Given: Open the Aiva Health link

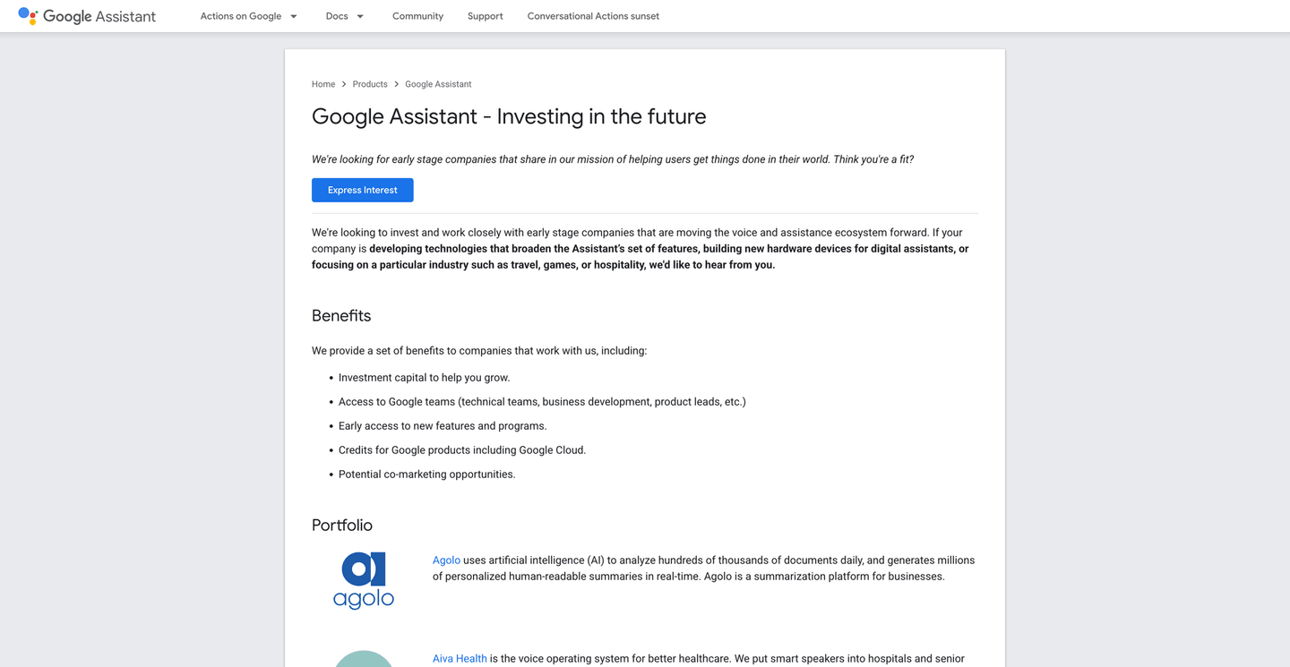Looking at the screenshot, I should (x=460, y=658).
